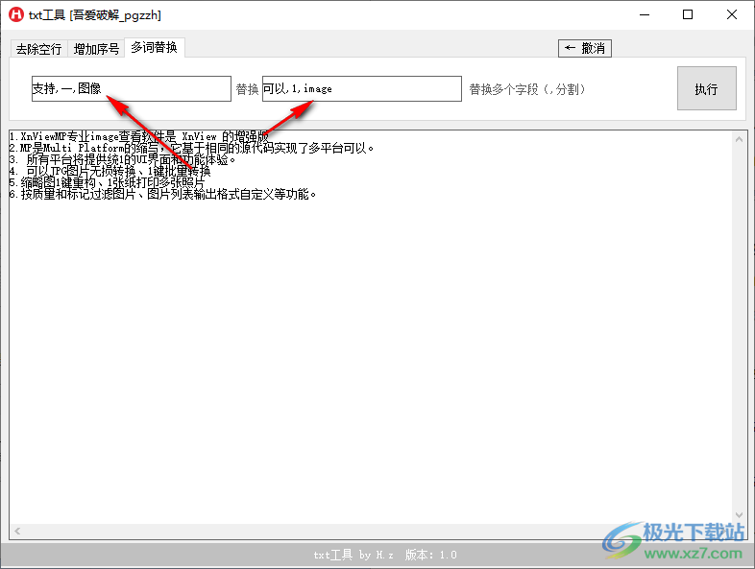The width and height of the screenshot is (755, 569).
Task: Focus the source words field containing 支持,一,图像
Action: coord(132,88)
